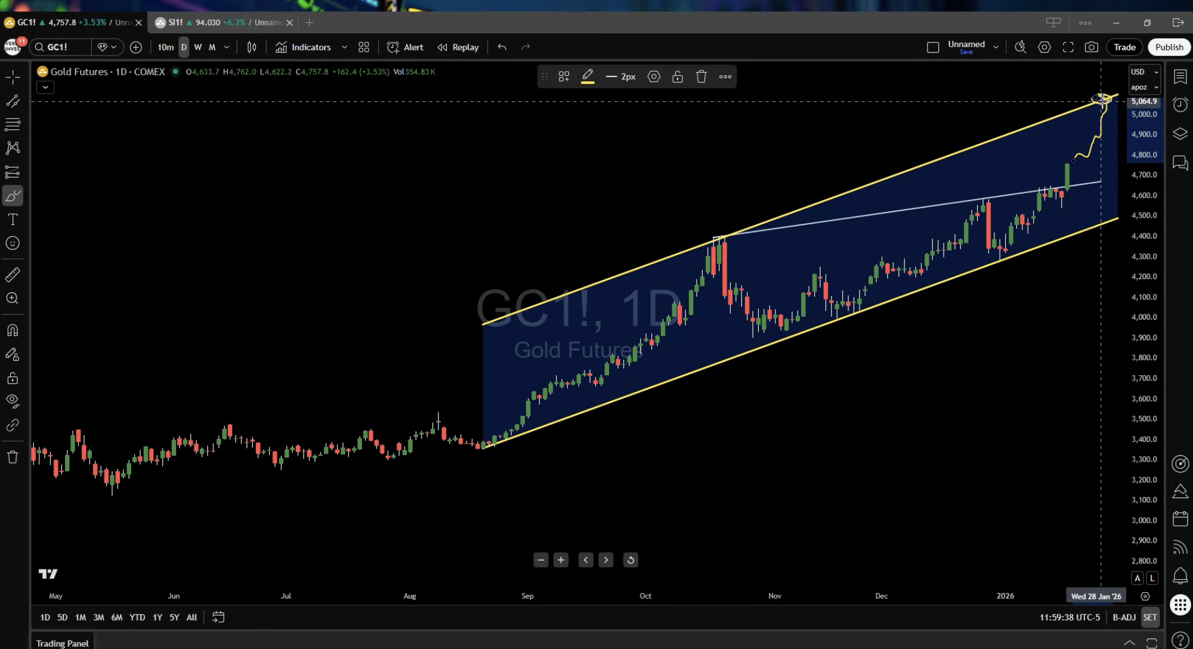1193x649 pixels.
Task: Click the trash Remove objects icon on left
Action: click(x=13, y=458)
